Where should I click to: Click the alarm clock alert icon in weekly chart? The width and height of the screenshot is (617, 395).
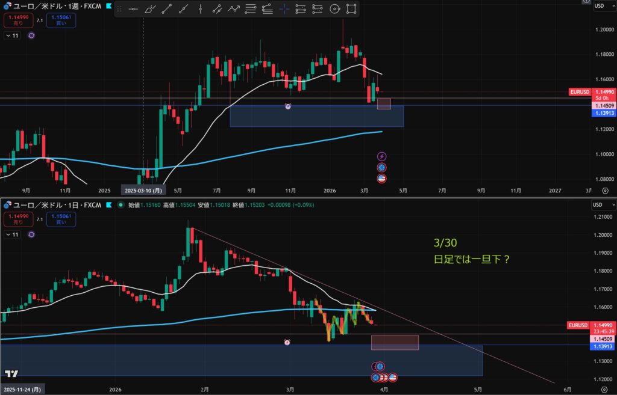[x=288, y=106]
